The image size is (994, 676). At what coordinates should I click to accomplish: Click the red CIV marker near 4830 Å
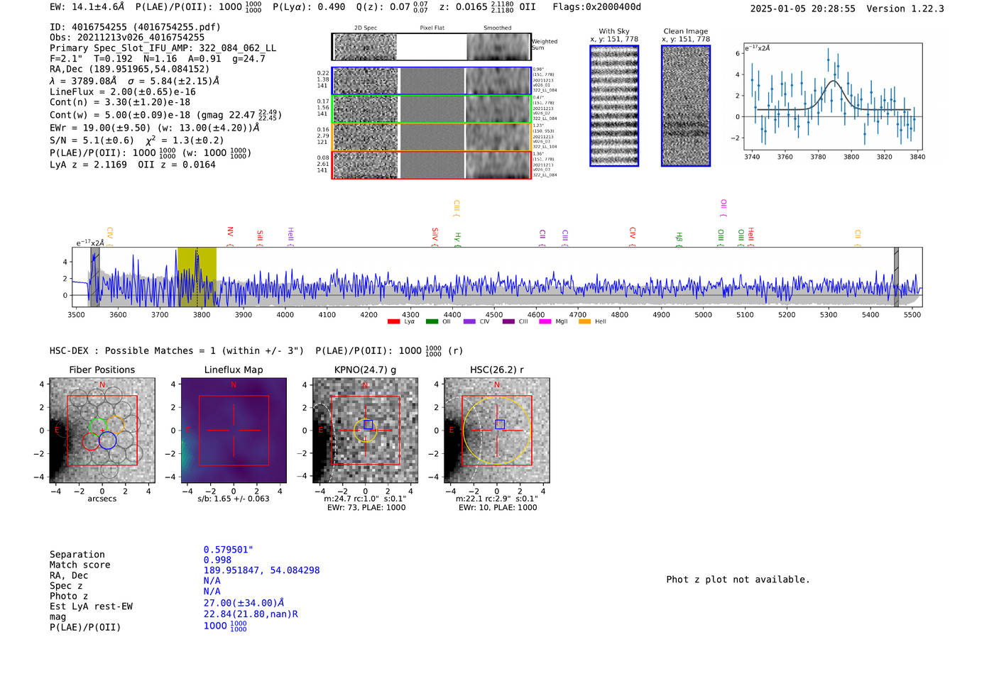pos(632,237)
